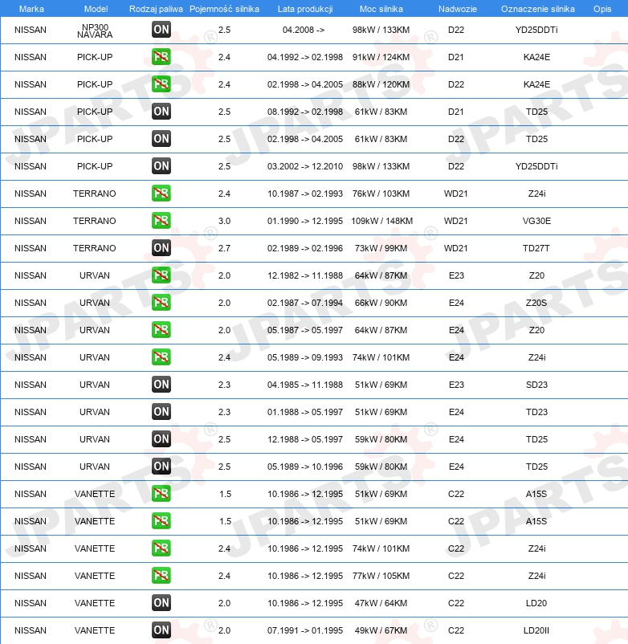Click petrol icon for URVAN E23 Z20 row
The height and width of the screenshot is (644, 628).
point(161,275)
